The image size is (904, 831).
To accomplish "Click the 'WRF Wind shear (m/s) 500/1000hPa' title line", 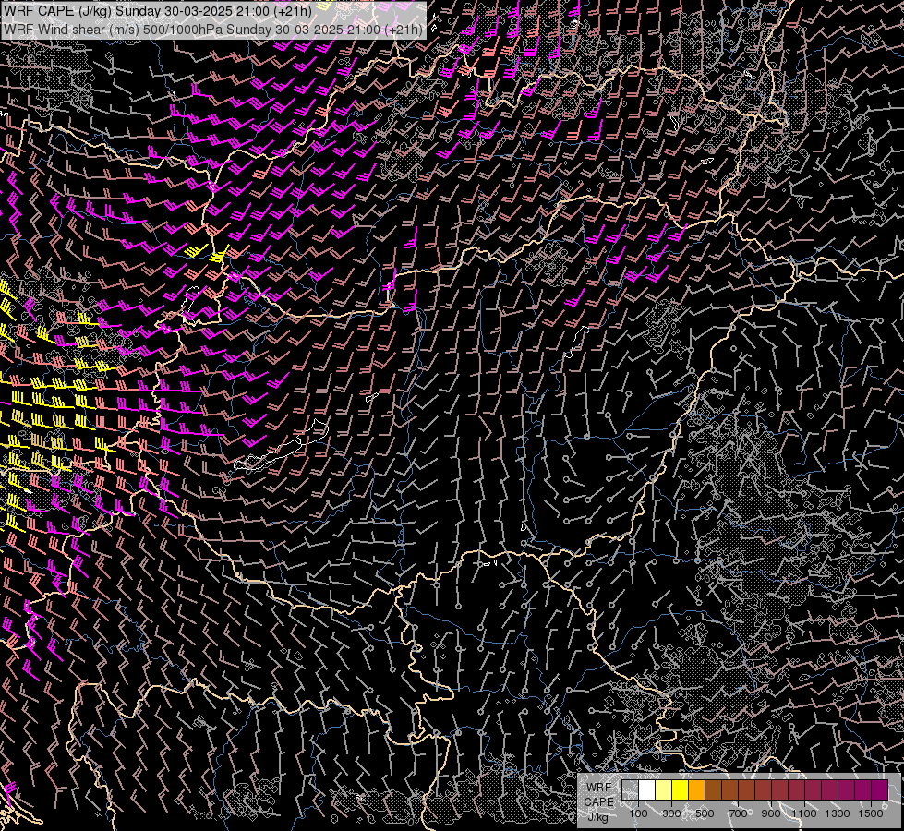I will tap(213, 29).
